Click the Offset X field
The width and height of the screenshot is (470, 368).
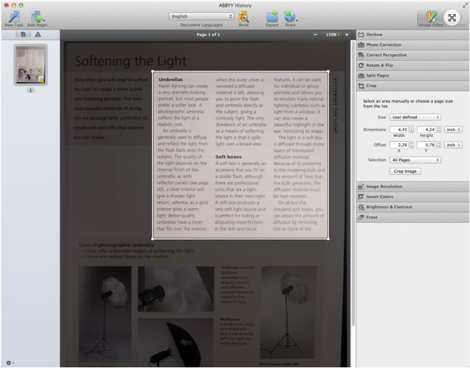pyautogui.click(x=399, y=144)
